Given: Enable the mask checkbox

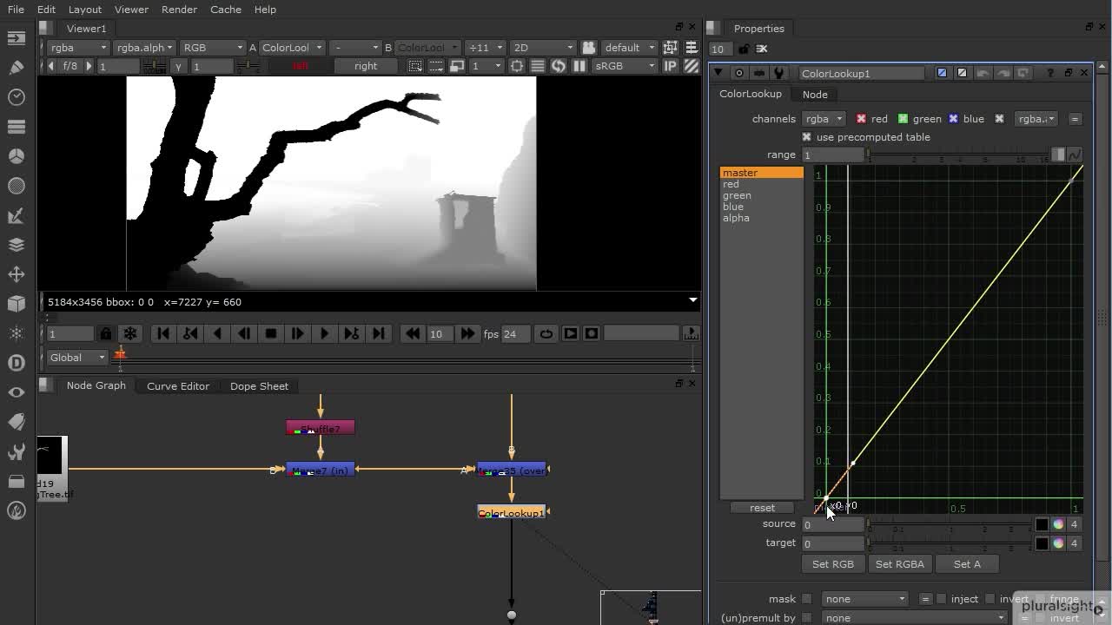Looking at the screenshot, I should 807,599.
